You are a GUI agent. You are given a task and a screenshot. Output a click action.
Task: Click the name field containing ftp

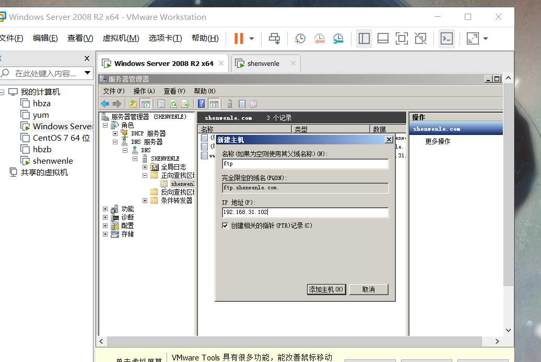[x=305, y=164]
